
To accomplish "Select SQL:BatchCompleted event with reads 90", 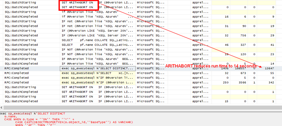I will coord(21,26).
